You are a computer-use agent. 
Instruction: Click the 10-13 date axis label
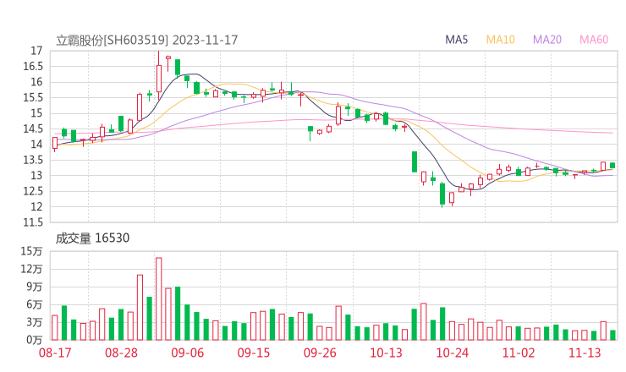386,353
